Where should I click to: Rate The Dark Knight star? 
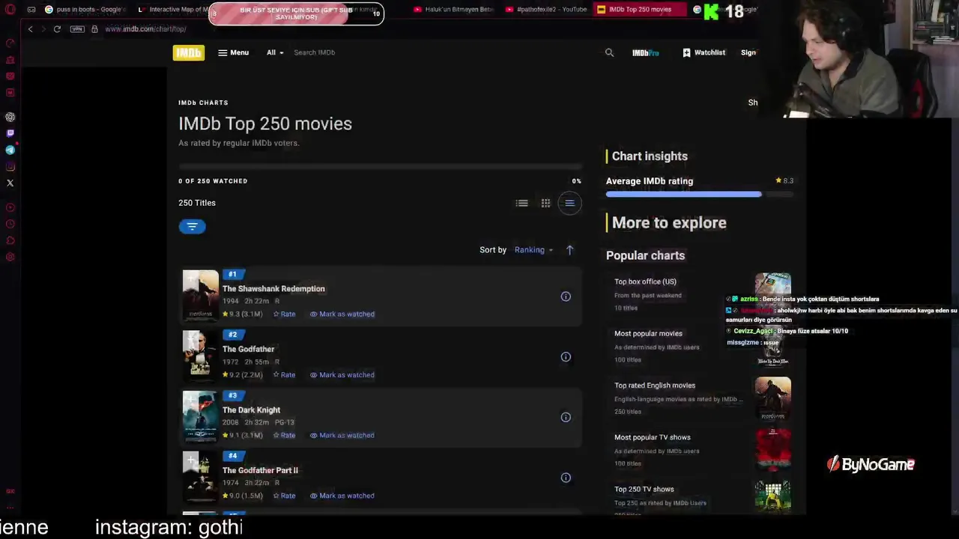click(x=284, y=436)
